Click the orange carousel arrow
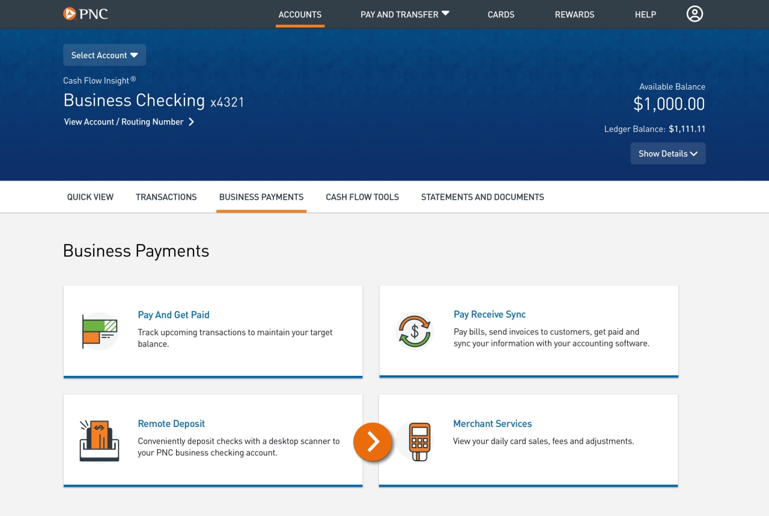The width and height of the screenshot is (769, 516). tap(372, 441)
